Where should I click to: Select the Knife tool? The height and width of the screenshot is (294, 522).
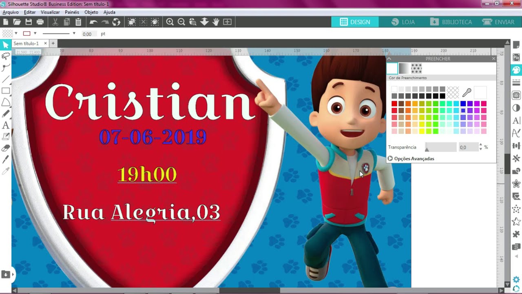(x=6, y=159)
